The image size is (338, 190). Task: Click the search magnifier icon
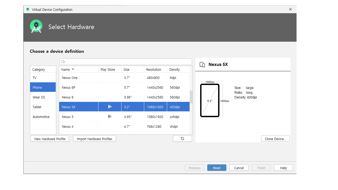tap(63, 62)
